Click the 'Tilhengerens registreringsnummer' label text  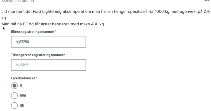(x=38, y=55)
